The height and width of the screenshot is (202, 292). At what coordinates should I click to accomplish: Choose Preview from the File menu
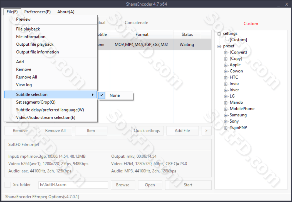coord(51,19)
